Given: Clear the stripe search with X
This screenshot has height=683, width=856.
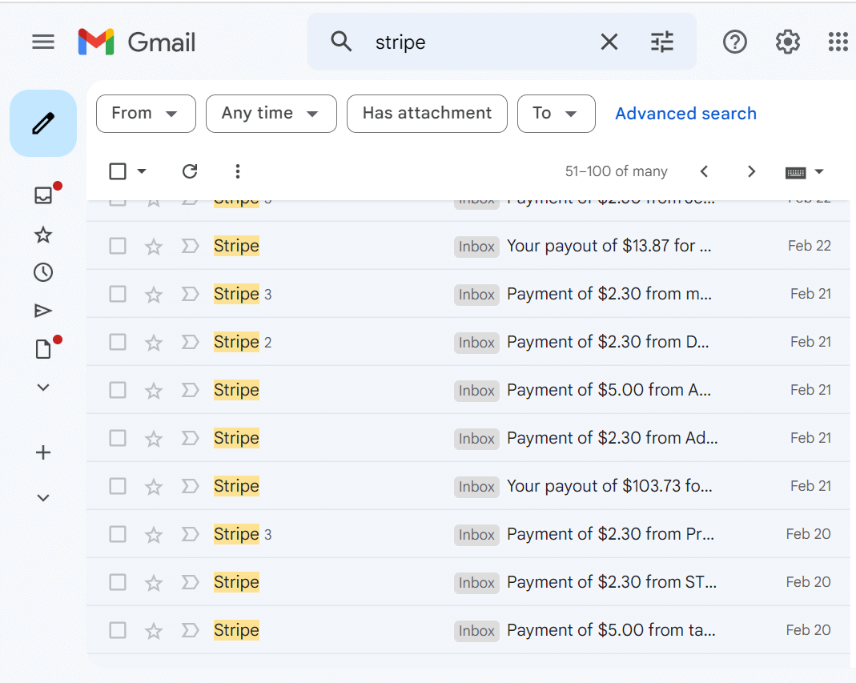Looking at the screenshot, I should (609, 42).
